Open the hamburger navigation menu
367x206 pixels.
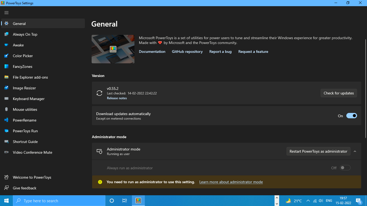point(6,13)
